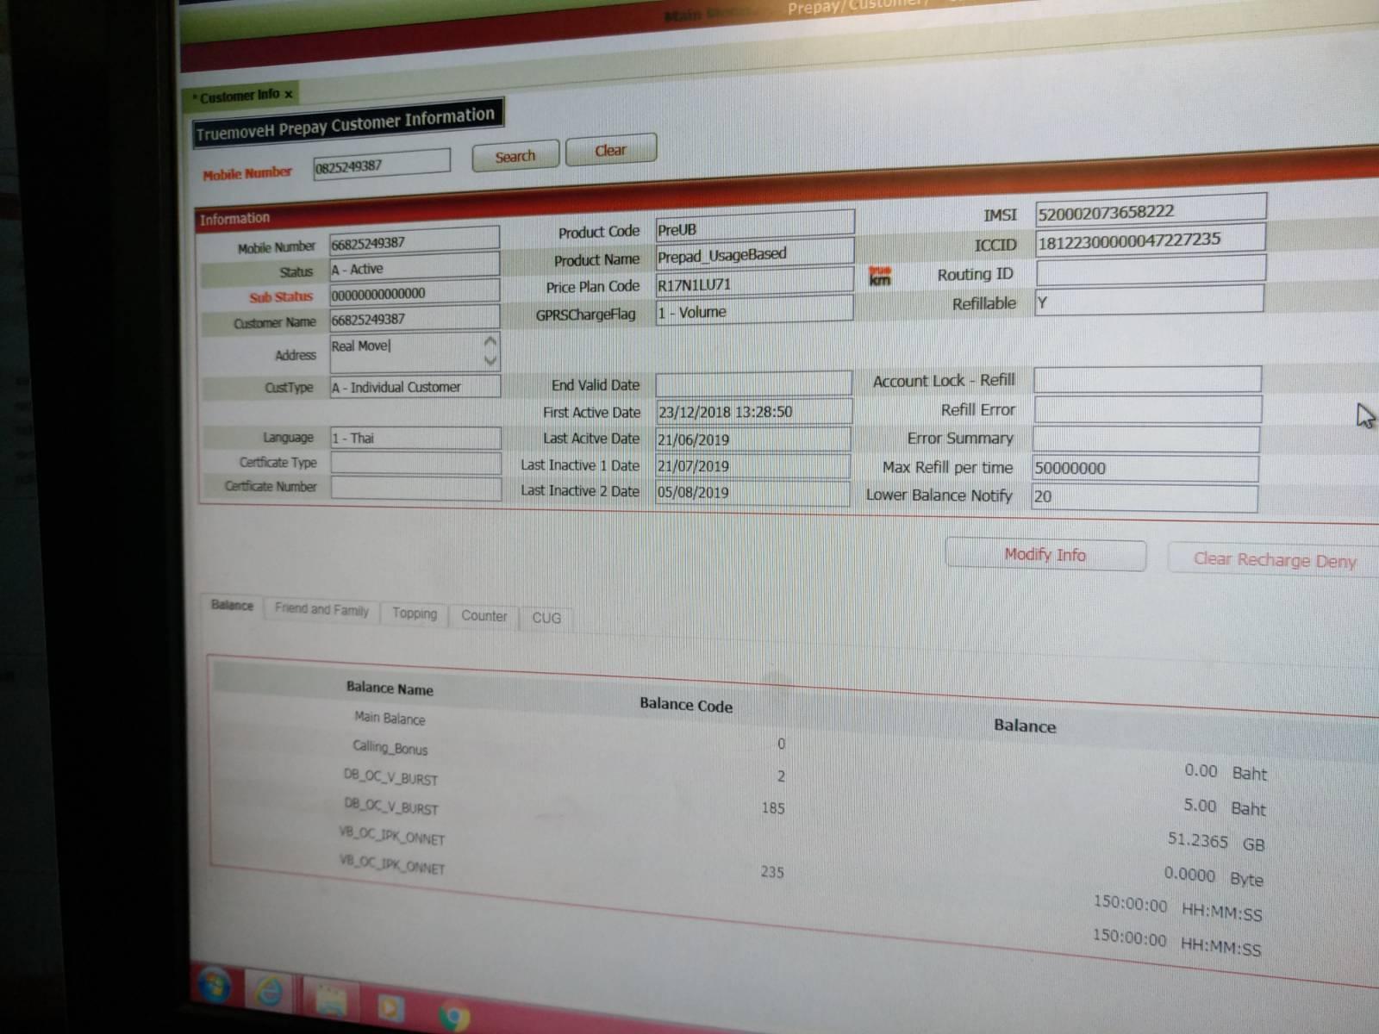Click the Max Refill per time field
This screenshot has width=1379, height=1034.
click(x=1145, y=468)
